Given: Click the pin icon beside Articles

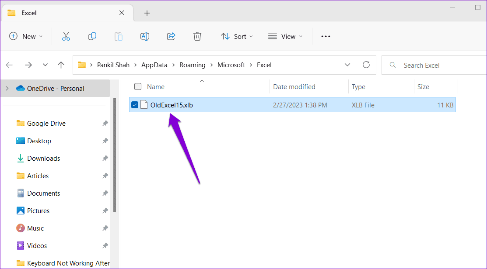Looking at the screenshot, I should (x=105, y=176).
